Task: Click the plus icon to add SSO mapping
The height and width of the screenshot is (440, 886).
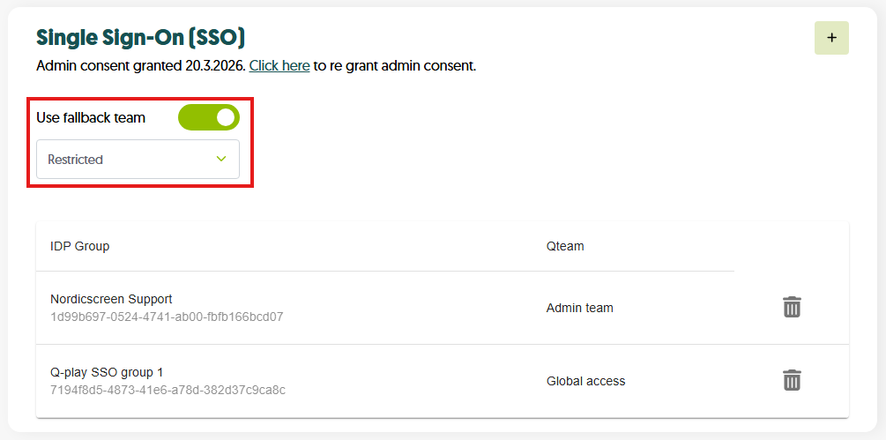Action: (831, 38)
